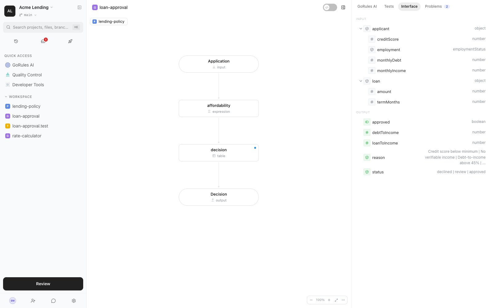Focus the search projects field
Screen dimensions: 493x308
tap(43, 27)
